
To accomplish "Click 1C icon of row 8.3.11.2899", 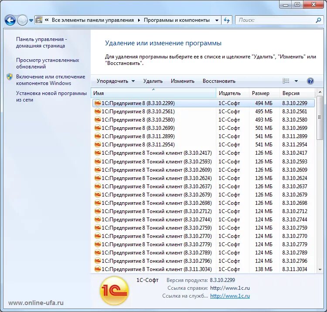I will (x=97, y=136).
